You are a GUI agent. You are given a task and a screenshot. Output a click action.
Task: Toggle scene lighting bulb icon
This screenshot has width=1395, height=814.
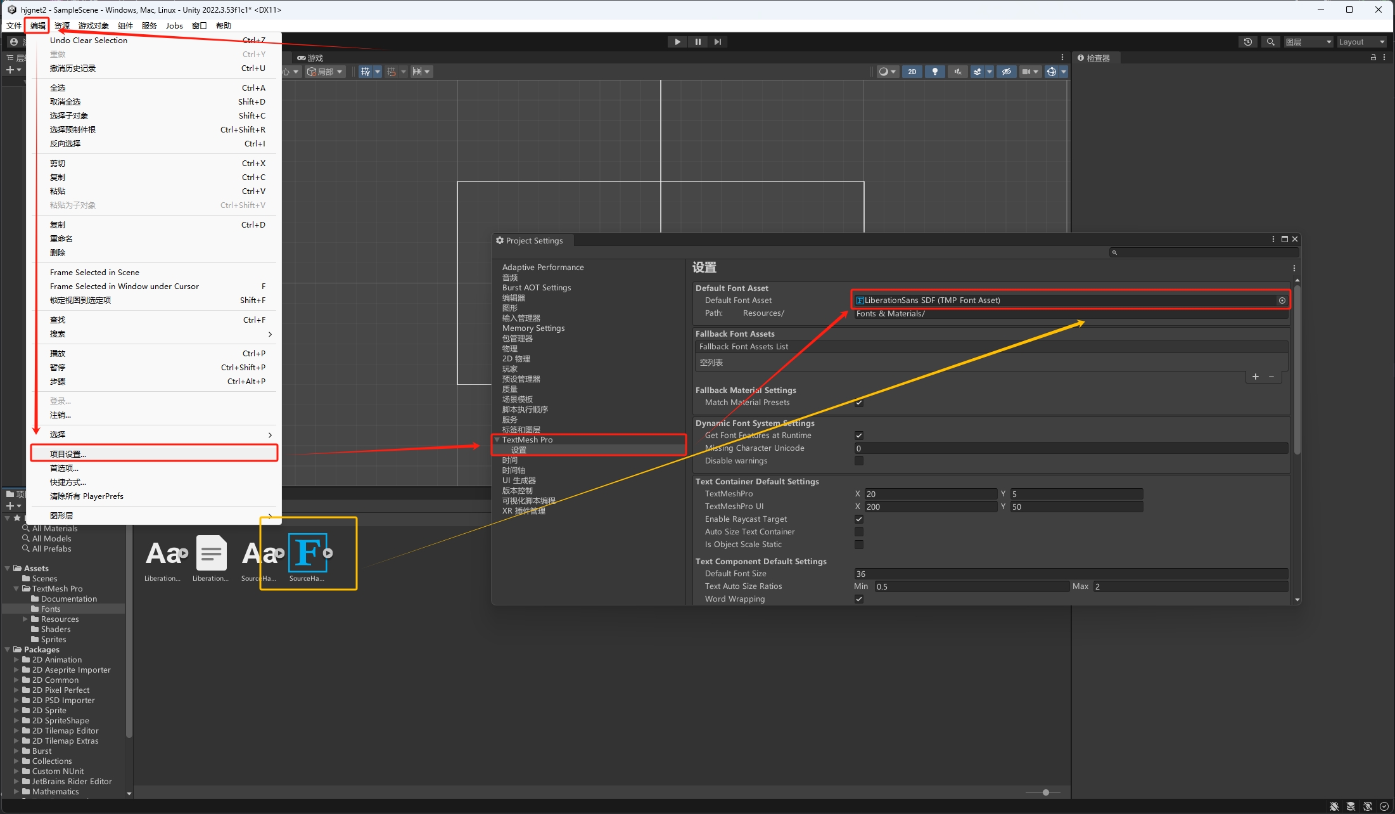(x=935, y=72)
